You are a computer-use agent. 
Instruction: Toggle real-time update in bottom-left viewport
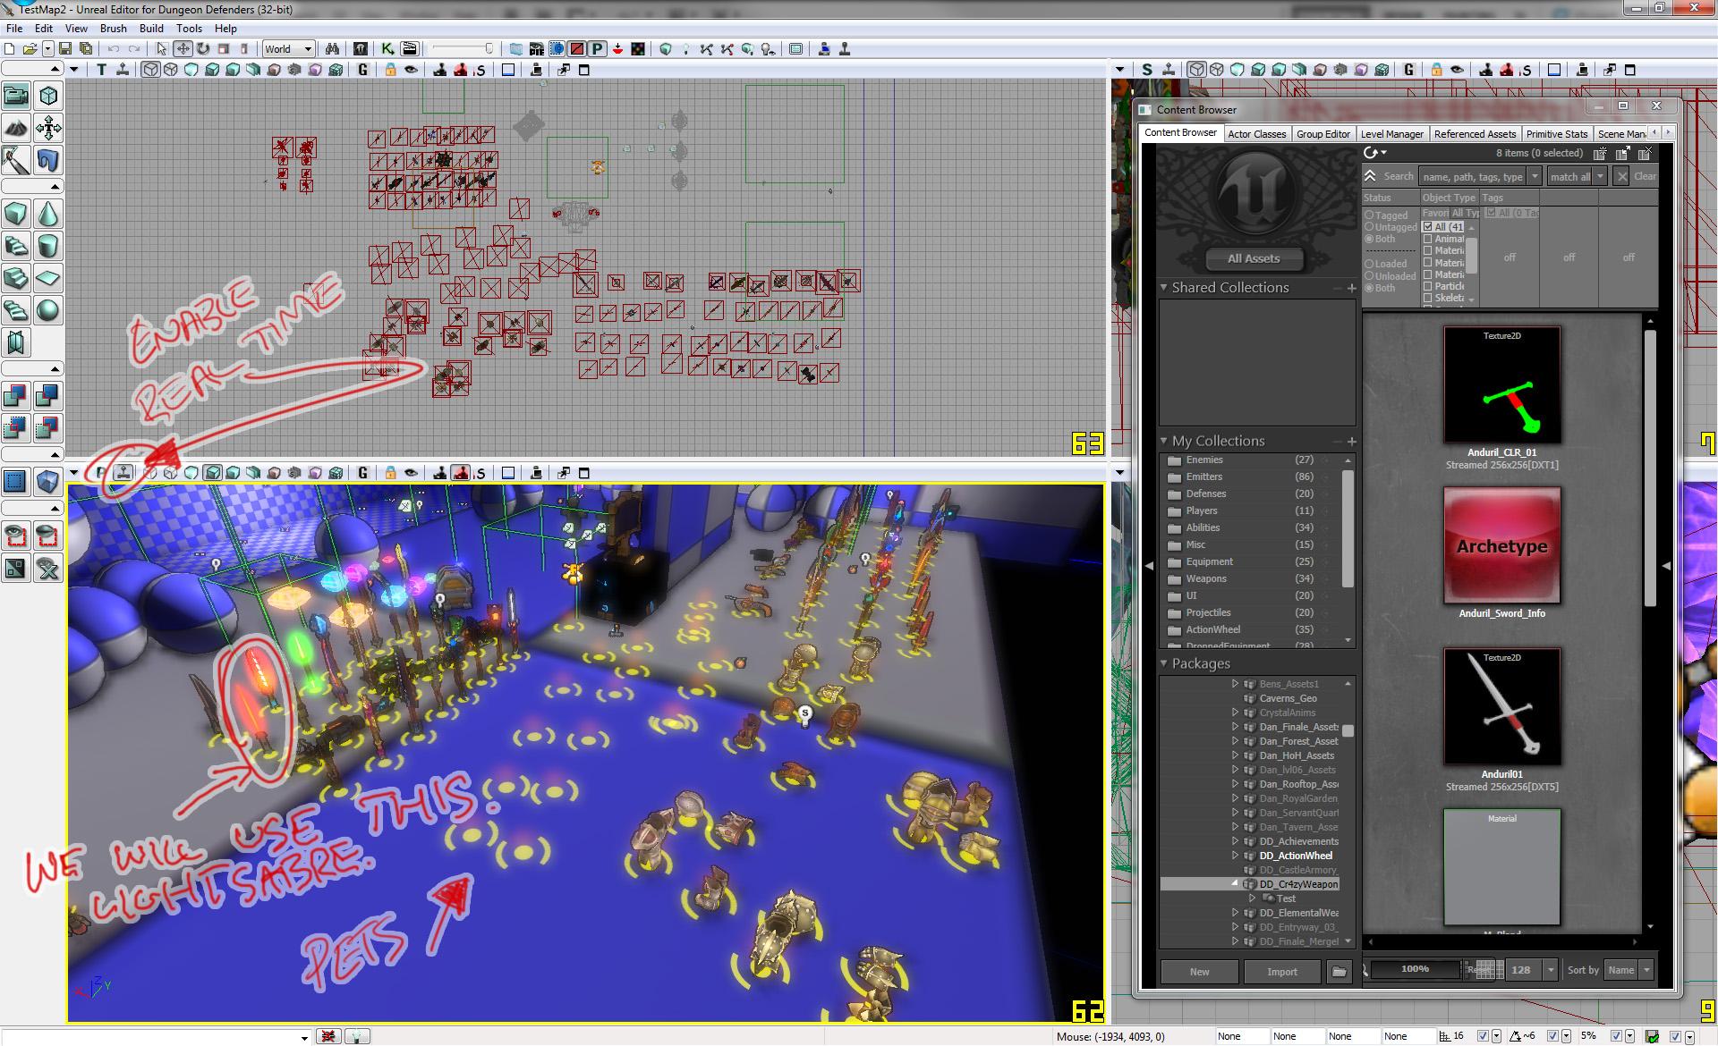(x=124, y=473)
